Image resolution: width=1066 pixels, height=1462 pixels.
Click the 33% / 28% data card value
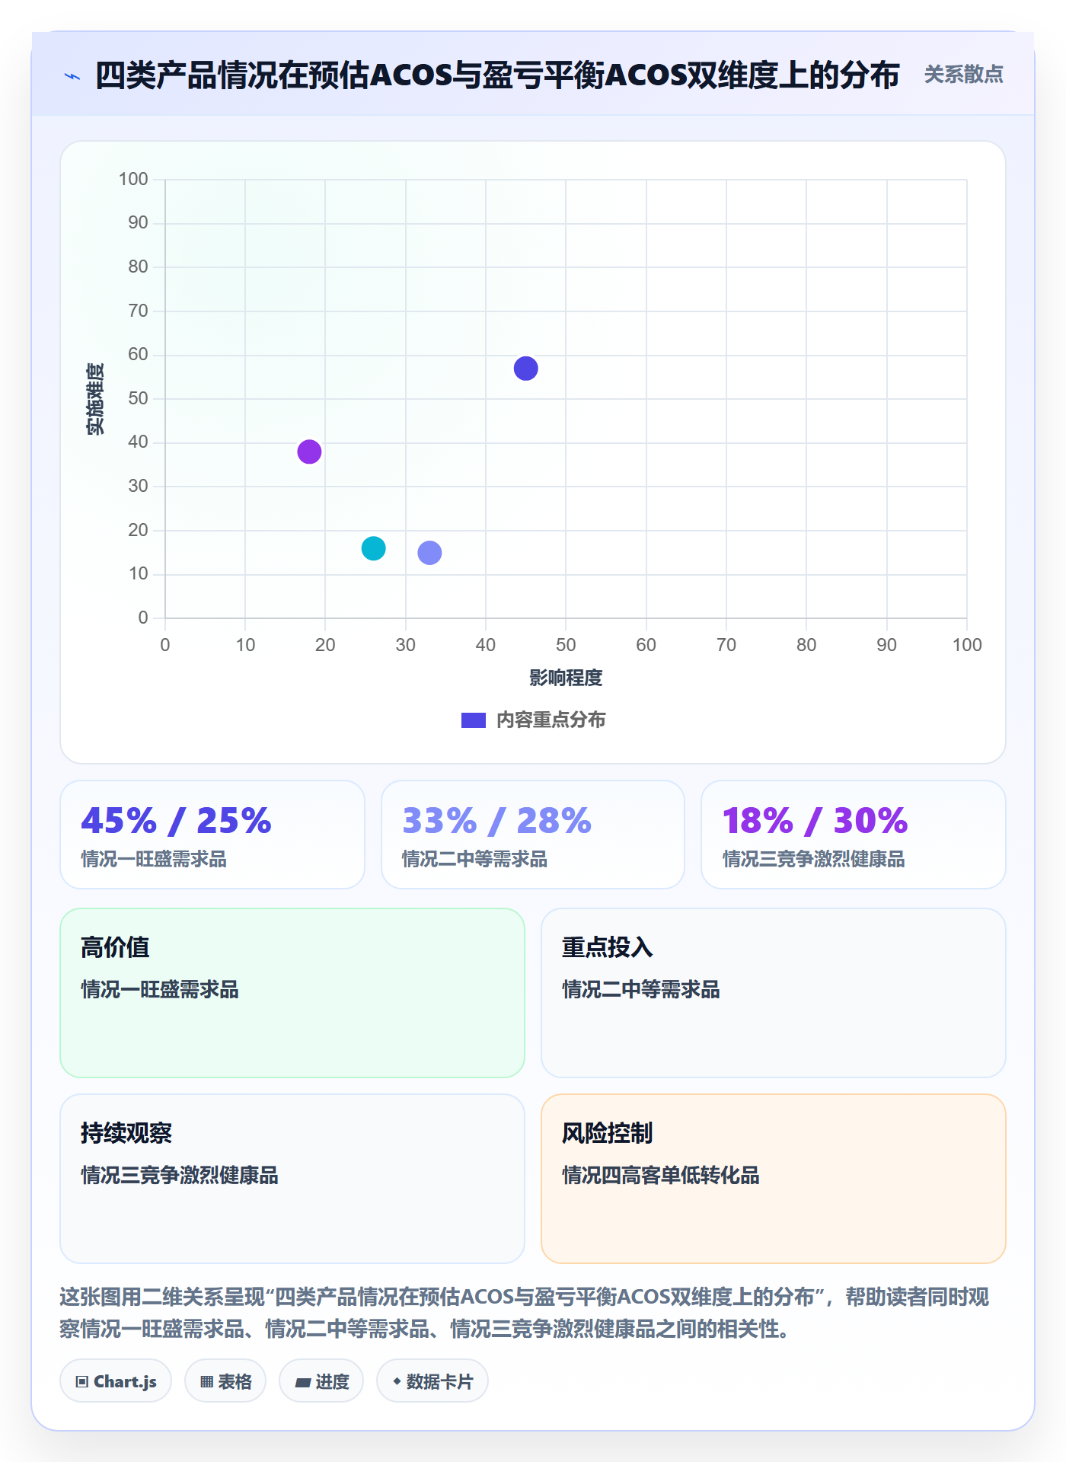[496, 821]
